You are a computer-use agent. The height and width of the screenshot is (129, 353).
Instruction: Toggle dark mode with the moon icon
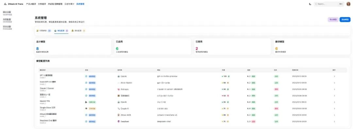click(310, 4)
